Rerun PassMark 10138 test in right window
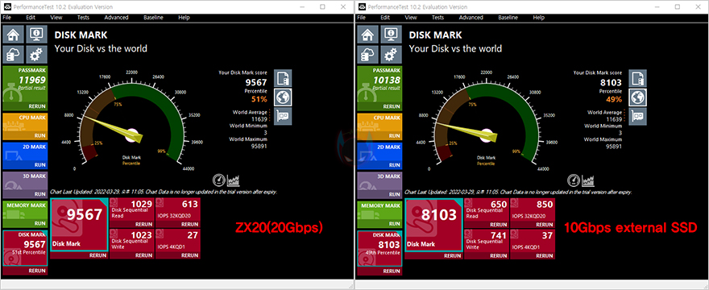 pyautogui.click(x=392, y=107)
